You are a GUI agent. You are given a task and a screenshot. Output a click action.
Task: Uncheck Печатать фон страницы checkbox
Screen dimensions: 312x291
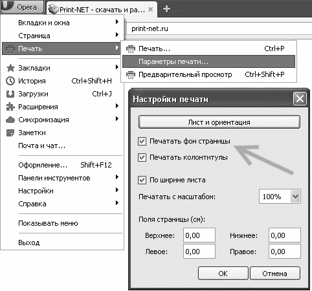tap(142, 142)
